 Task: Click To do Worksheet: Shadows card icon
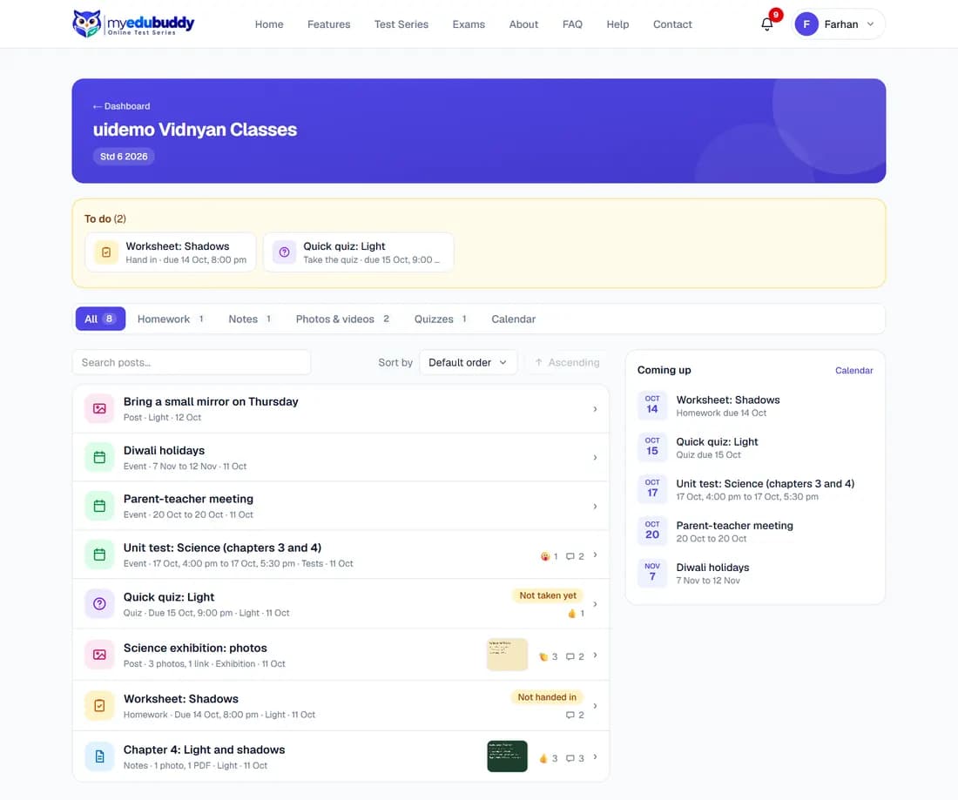[x=106, y=252]
